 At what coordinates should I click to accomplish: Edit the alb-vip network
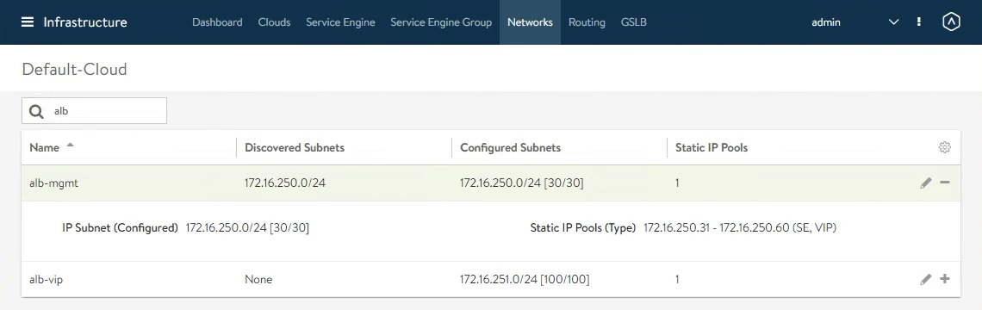(926, 279)
